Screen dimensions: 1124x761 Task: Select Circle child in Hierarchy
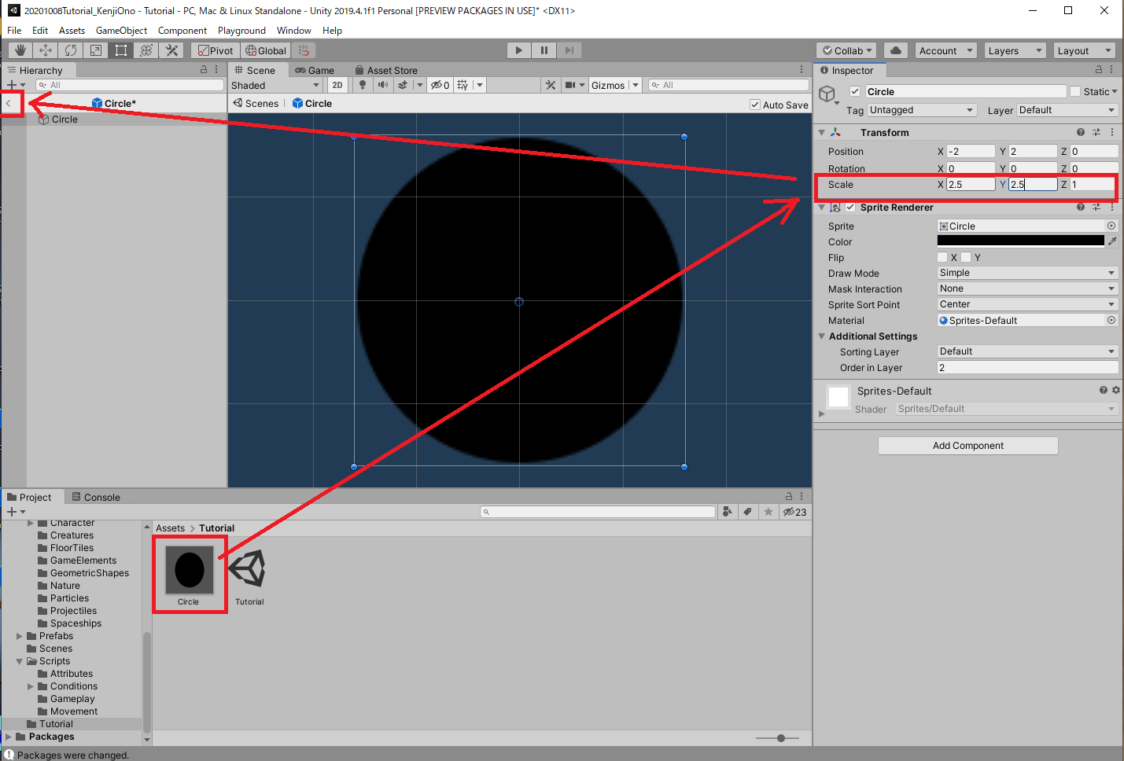click(x=64, y=119)
